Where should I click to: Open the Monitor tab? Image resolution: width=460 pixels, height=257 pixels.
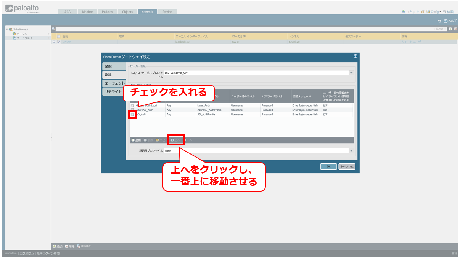(87, 12)
